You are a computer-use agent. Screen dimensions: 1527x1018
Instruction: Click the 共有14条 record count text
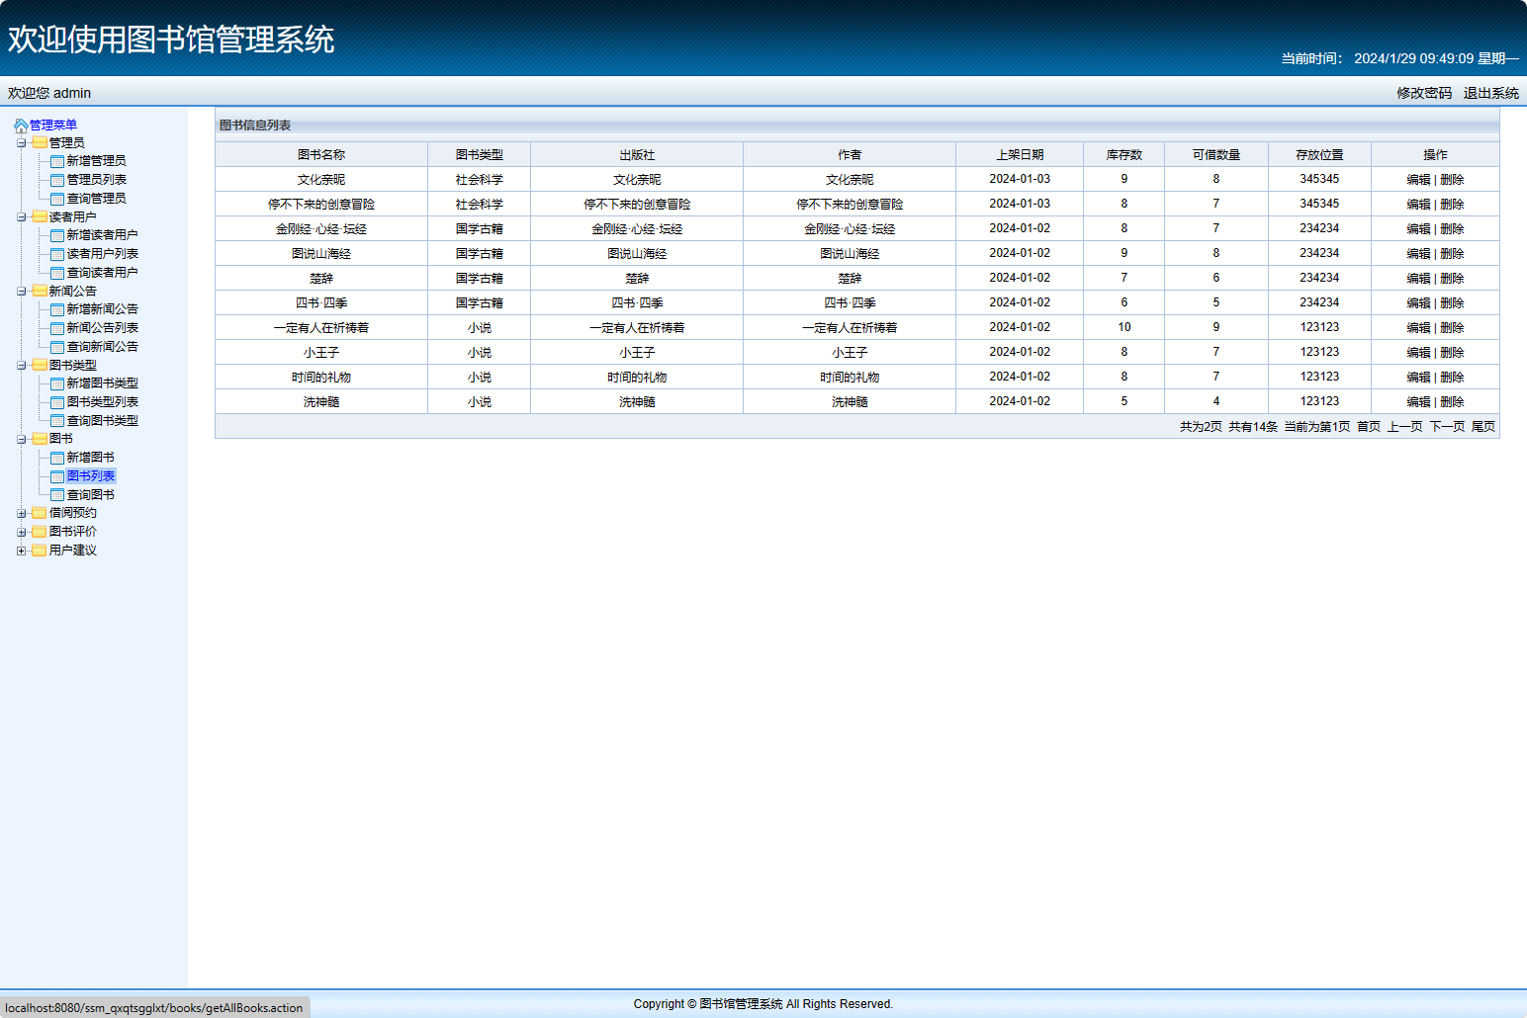1253,427
